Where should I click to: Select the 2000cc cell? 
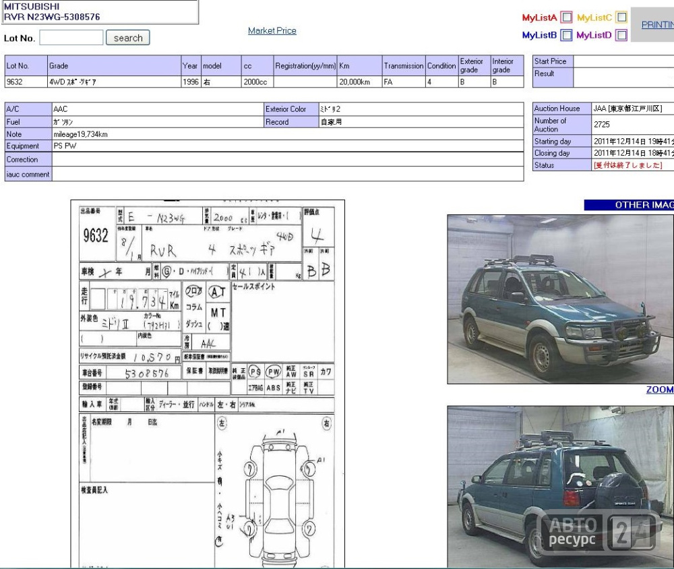[257, 82]
